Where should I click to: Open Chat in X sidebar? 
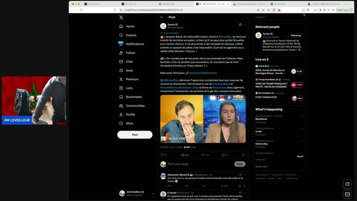[126, 61]
